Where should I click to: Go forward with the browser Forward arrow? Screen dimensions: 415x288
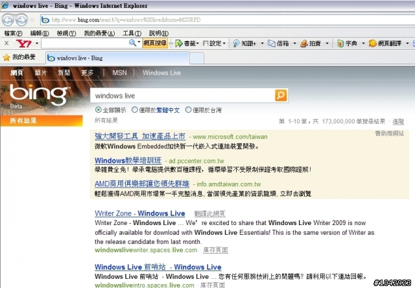coord(21,20)
